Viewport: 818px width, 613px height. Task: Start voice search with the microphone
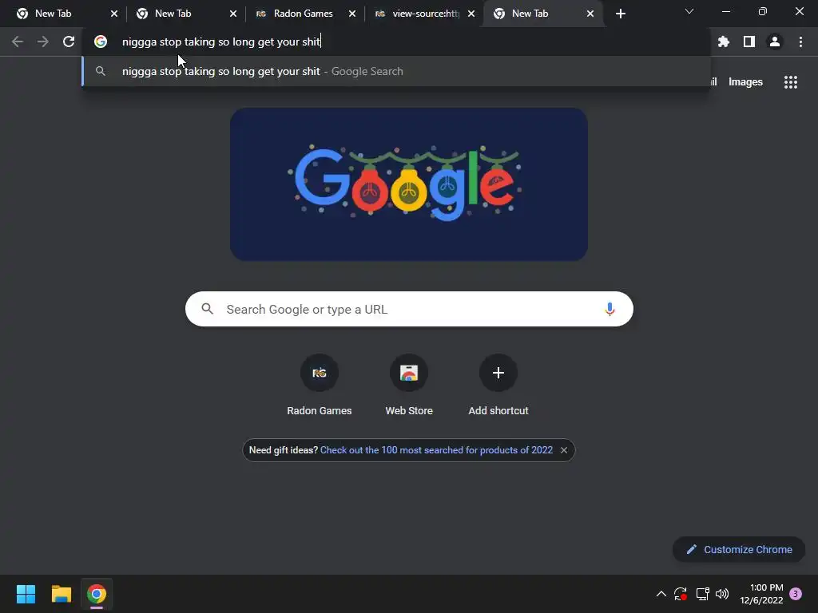coord(610,309)
